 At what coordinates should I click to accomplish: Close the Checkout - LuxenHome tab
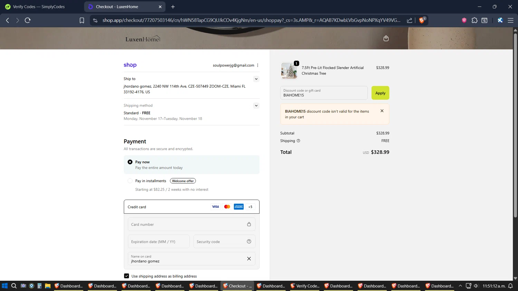point(160,7)
